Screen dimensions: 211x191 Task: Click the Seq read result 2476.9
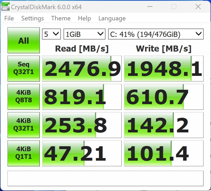pos(82,68)
